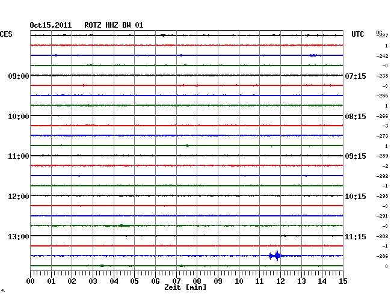Select the 13:00 local time label
Image resolution: width=391 pixels, height=297 pixels.
[19, 236]
